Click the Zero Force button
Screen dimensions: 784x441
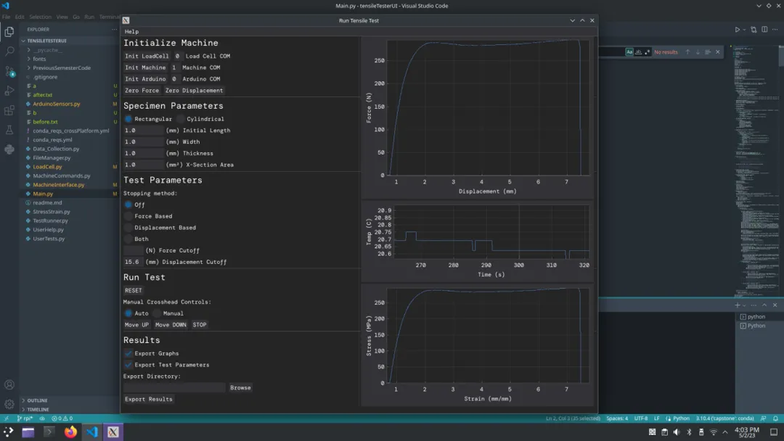coord(142,91)
